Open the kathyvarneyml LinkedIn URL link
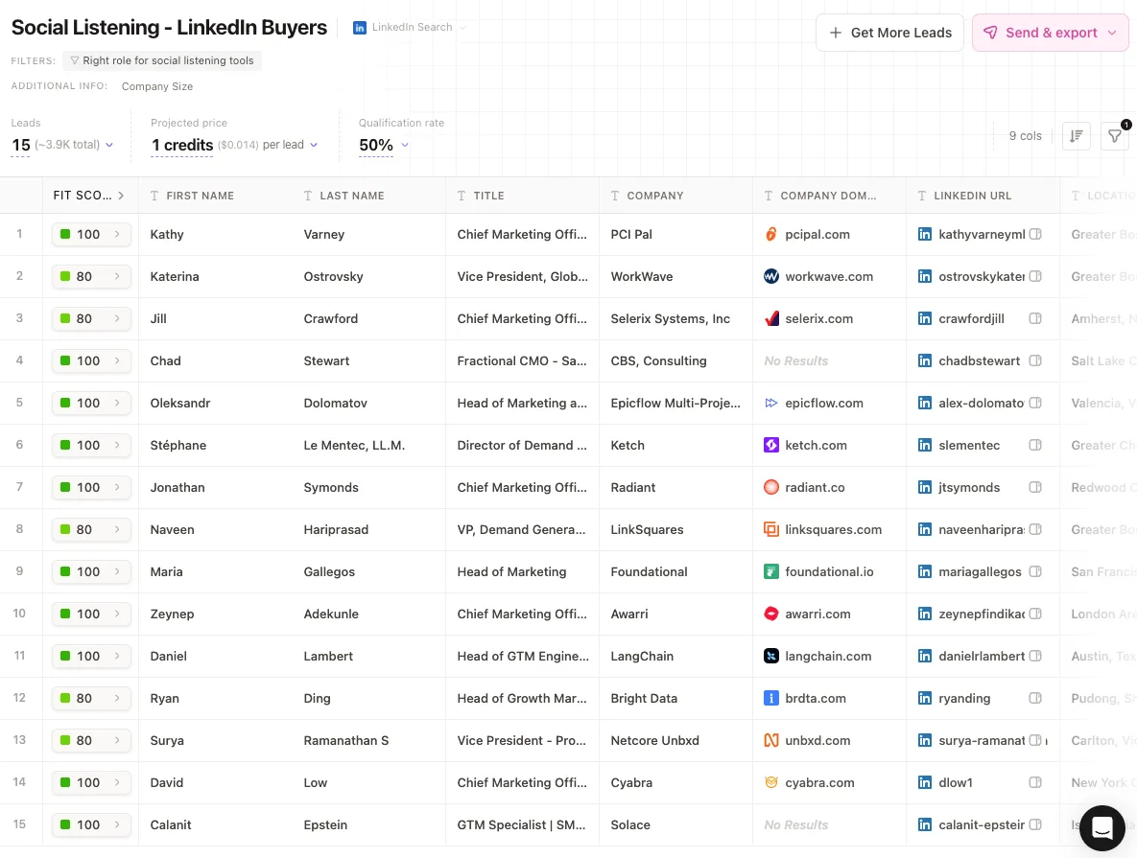1137x858 pixels. 982,234
